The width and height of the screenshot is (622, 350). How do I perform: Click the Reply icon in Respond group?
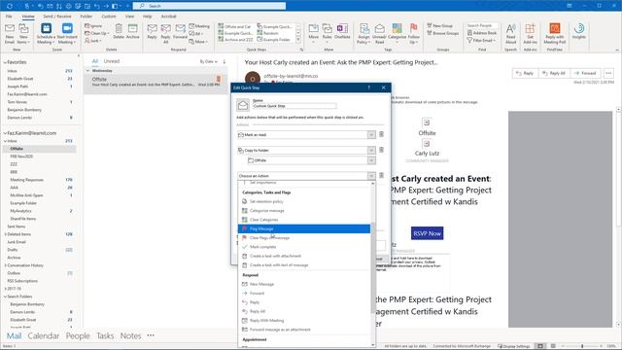coord(152,31)
